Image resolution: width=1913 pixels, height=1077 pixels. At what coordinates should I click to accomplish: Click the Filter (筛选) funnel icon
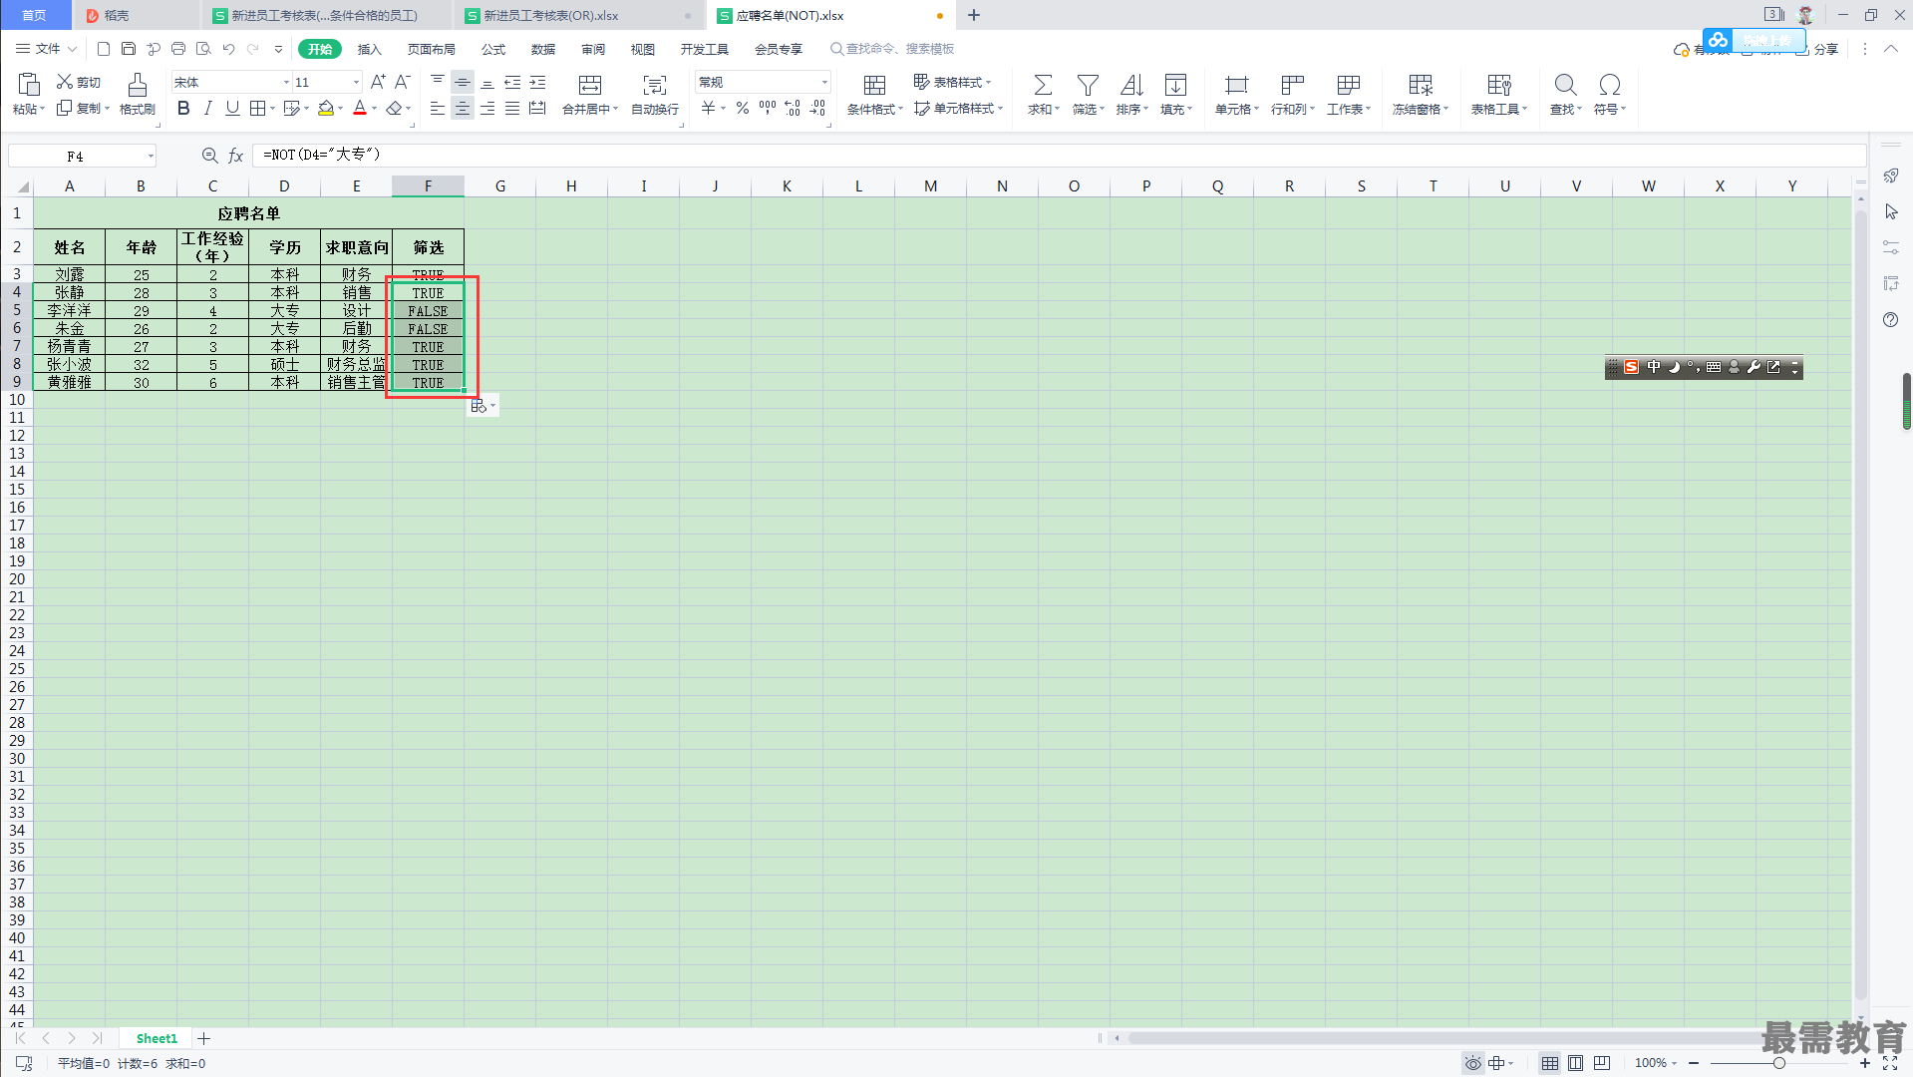(x=1088, y=85)
